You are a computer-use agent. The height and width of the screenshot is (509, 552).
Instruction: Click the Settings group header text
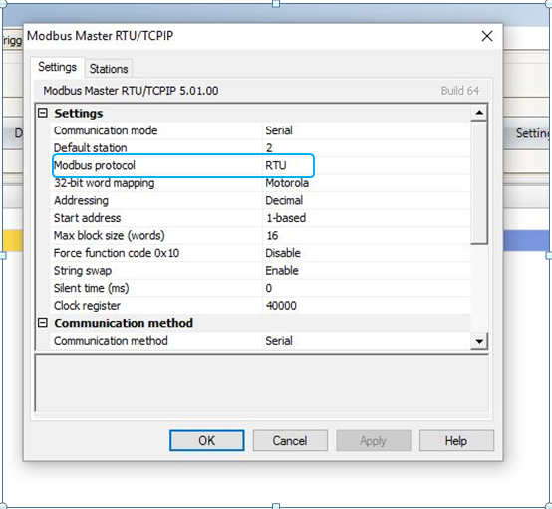(x=79, y=113)
